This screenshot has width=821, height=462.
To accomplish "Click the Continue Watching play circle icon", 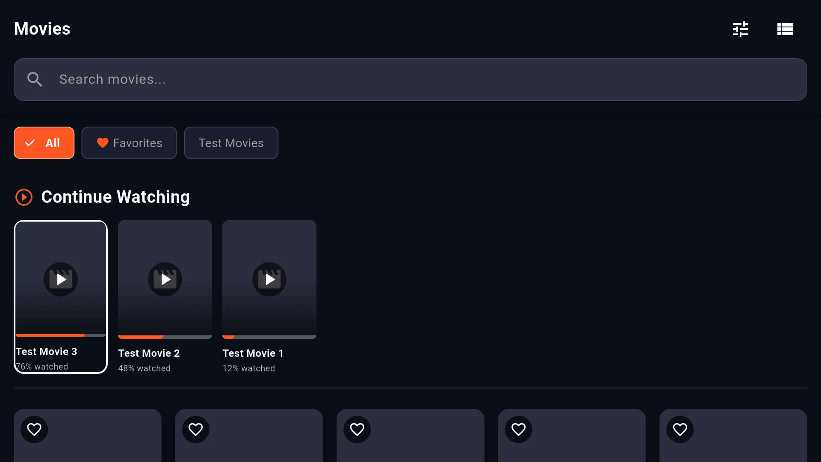I will [x=24, y=197].
